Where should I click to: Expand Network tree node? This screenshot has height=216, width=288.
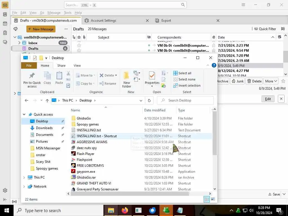[x=24, y=186]
